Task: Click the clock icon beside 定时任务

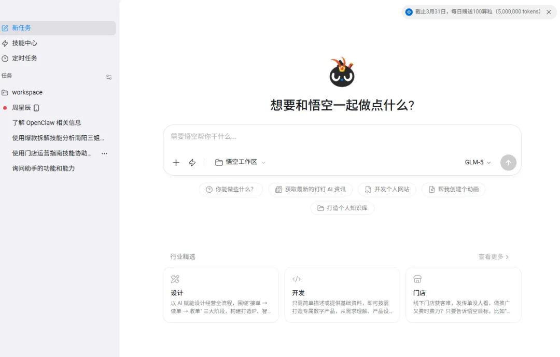Action: coord(5,59)
